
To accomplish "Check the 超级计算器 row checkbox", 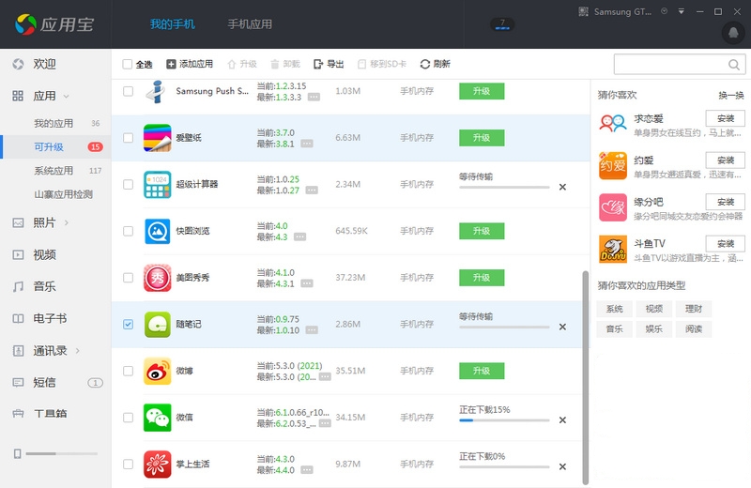I will click(x=128, y=184).
